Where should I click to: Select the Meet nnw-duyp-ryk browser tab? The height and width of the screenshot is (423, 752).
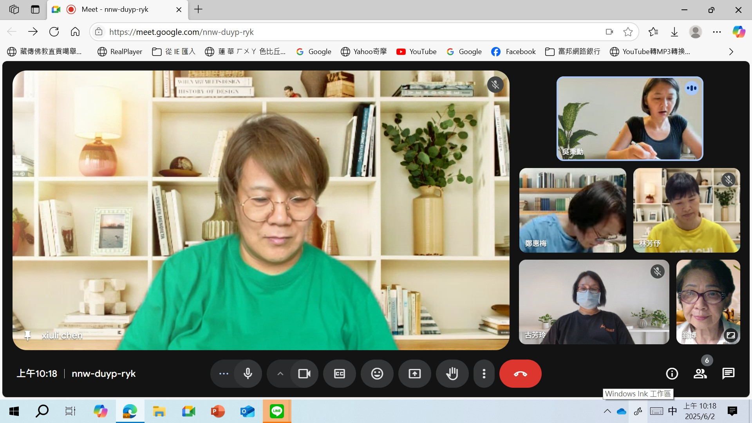pyautogui.click(x=116, y=9)
